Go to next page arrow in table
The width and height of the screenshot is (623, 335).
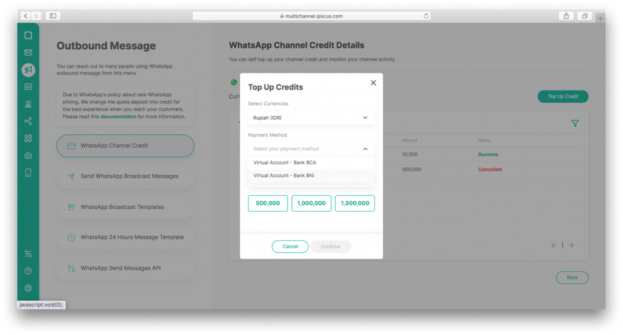click(x=571, y=245)
